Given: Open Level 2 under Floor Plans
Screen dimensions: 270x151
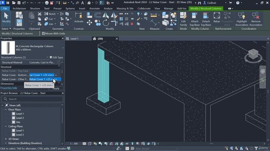Looking at the screenshot, I should pos(20,118).
